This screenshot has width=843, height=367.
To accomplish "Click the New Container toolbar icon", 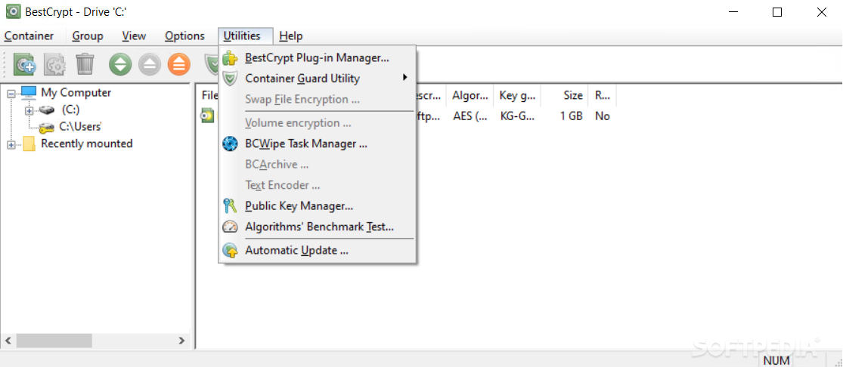I will [24, 64].
